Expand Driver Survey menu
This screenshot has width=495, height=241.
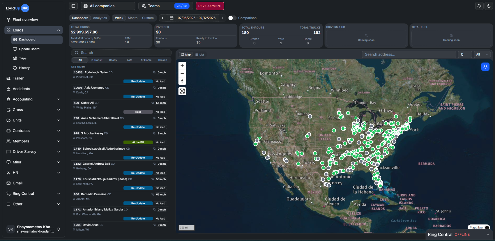[x=33, y=152]
